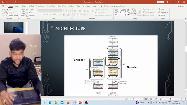Open the Arrange menu
This screenshot has width=187, height=105.
pyautogui.click(x=134, y=12)
